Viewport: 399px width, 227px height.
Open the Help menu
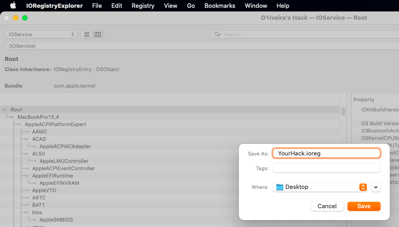pos(283,6)
